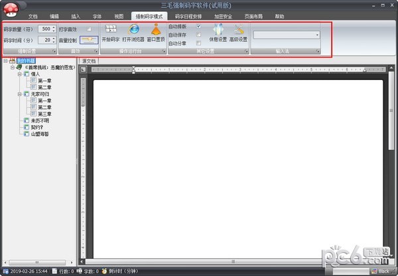Open 操作运行台 group dialog launcher
Image resolution: width=398 pixels, height=276 pixels.
coord(164,52)
